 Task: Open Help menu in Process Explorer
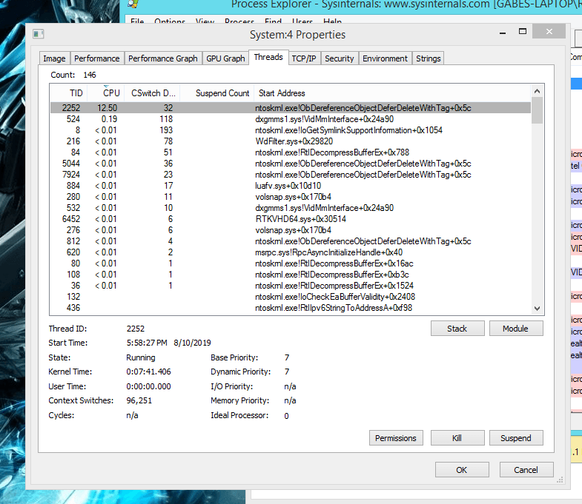click(x=332, y=21)
